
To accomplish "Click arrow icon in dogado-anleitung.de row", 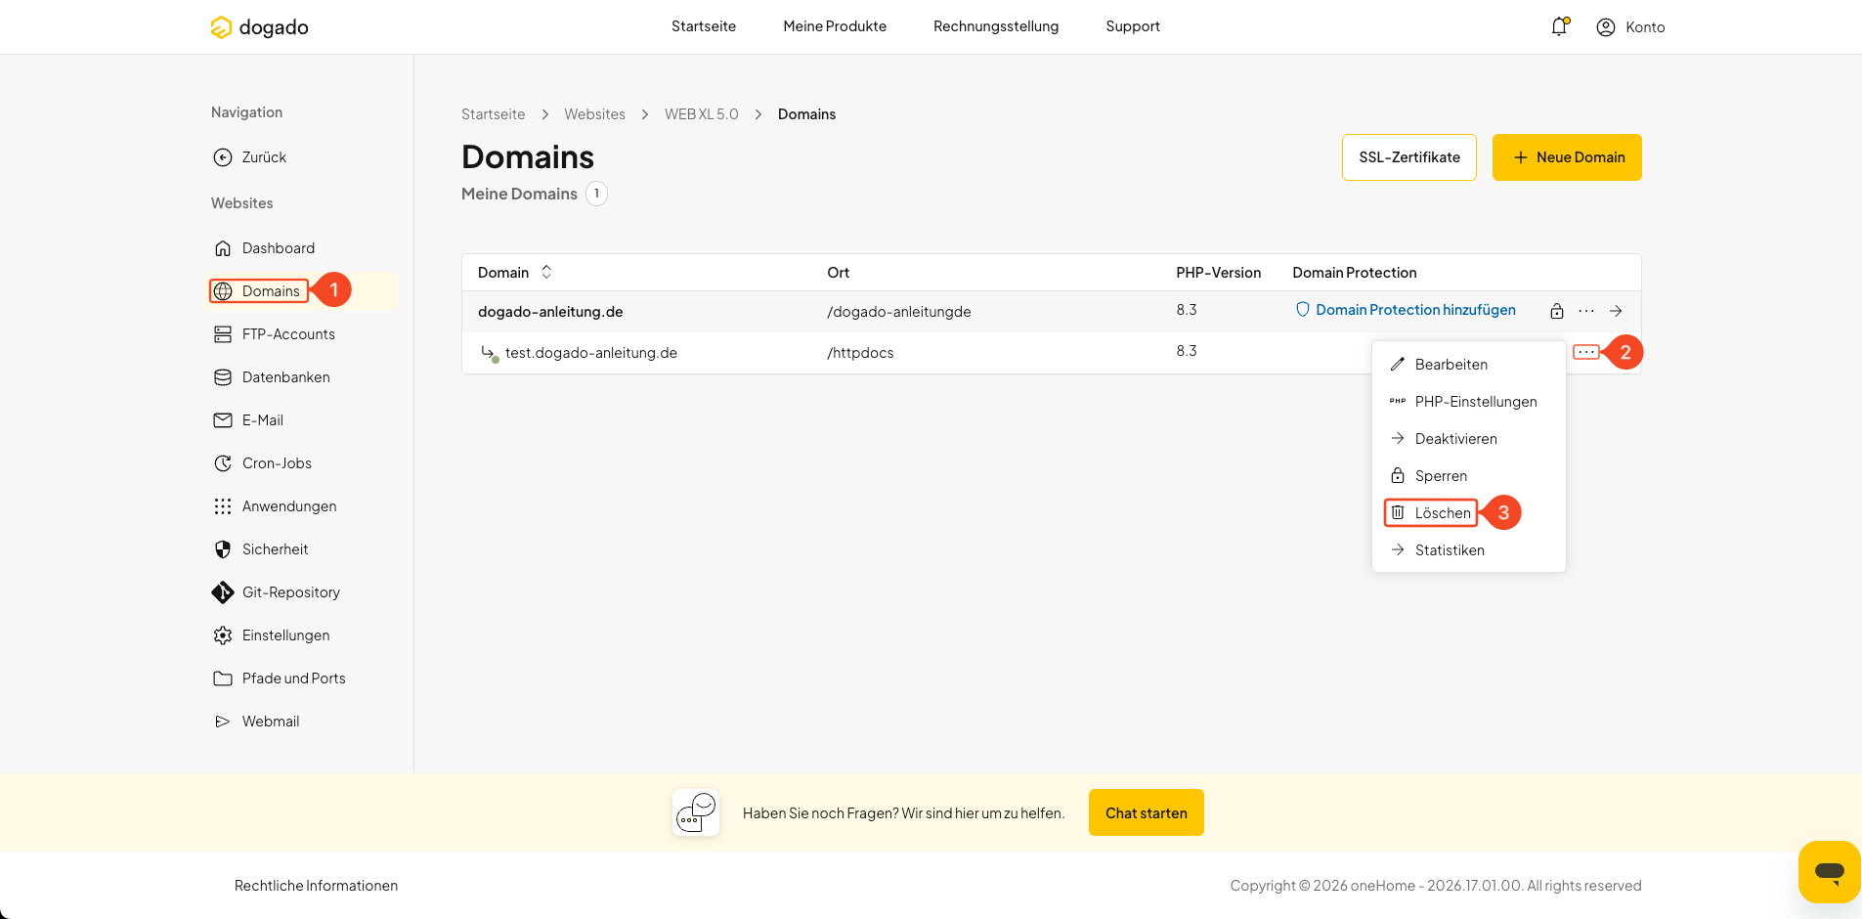I will pyautogui.click(x=1616, y=311).
